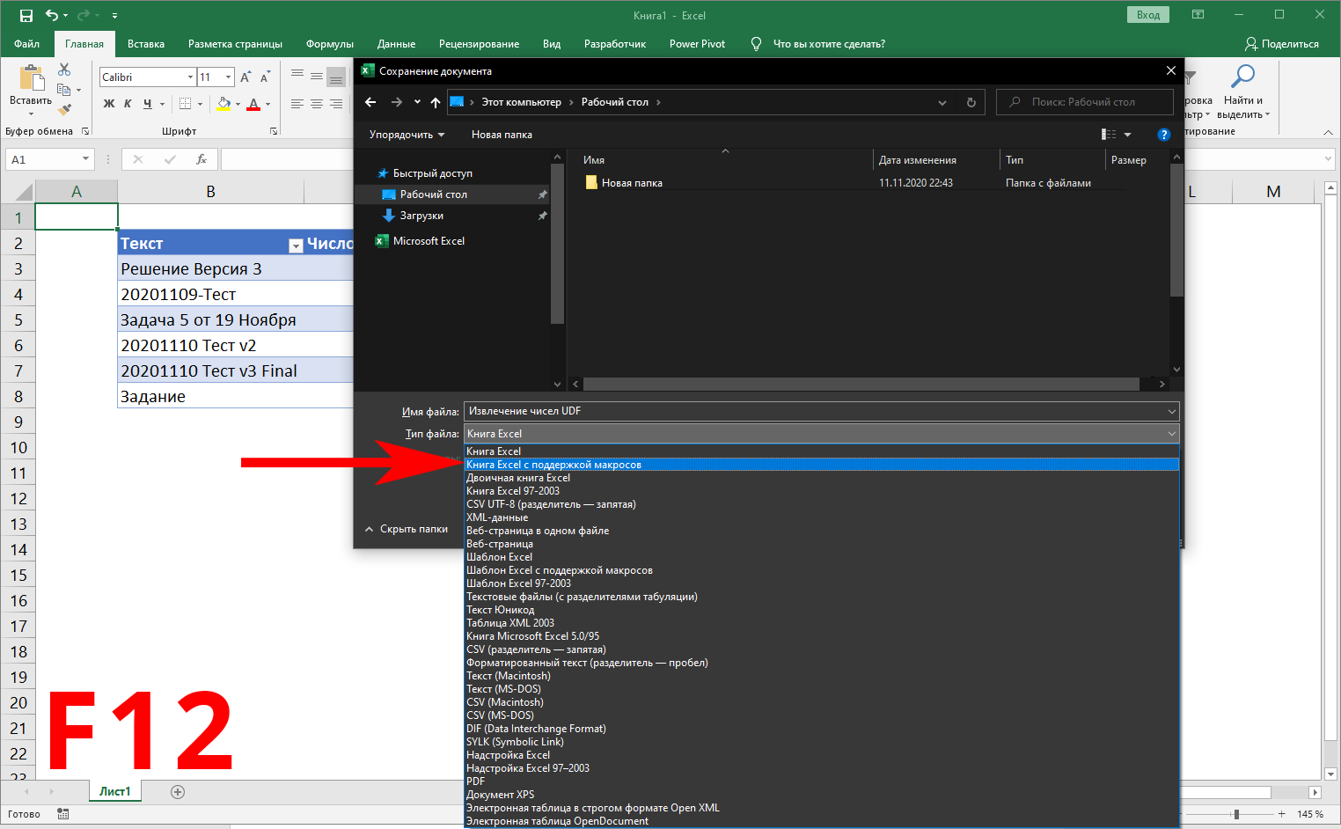Open dialog help question mark icon
Viewport: 1341px width, 829px height.
(x=1164, y=135)
